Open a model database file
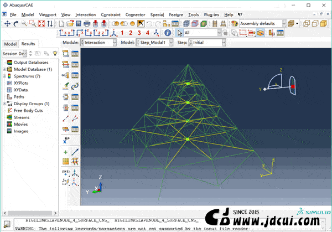This screenshot has width=332, height=232. 70,23
